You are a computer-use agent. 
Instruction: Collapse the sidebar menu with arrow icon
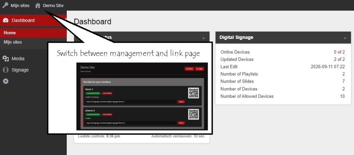coord(6,81)
